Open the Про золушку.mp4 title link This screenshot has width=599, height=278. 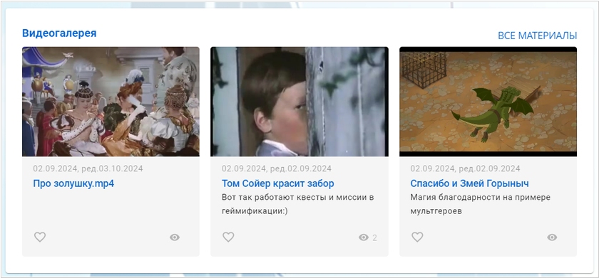73,183
